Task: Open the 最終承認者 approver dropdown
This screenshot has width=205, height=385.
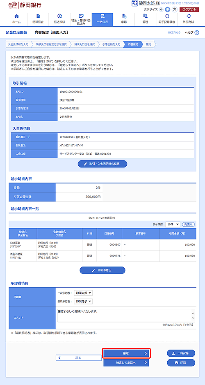Action: pos(83,301)
